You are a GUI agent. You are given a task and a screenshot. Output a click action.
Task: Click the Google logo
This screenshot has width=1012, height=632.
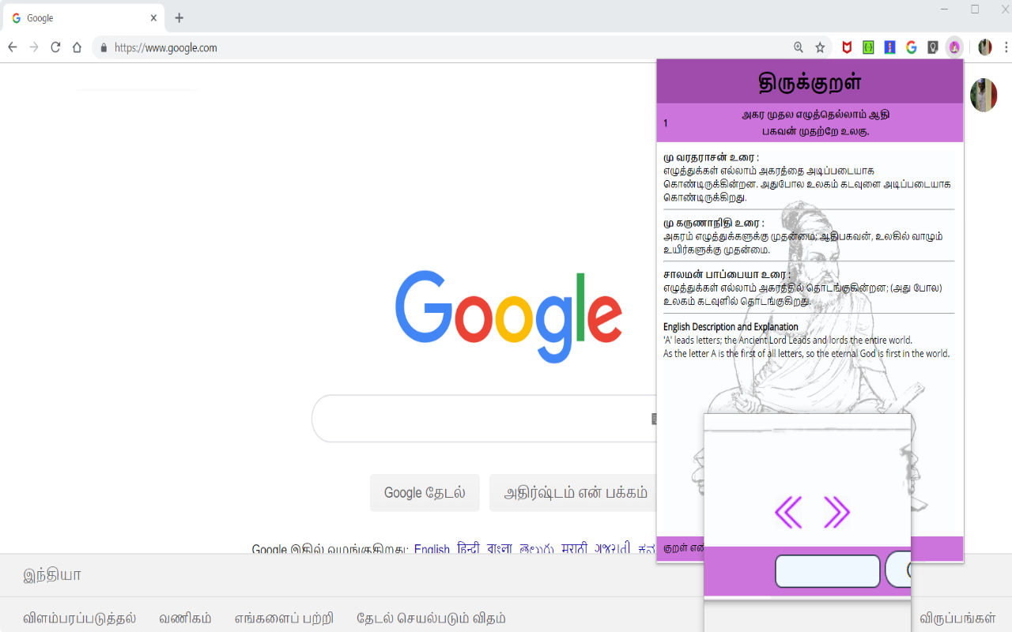click(508, 316)
